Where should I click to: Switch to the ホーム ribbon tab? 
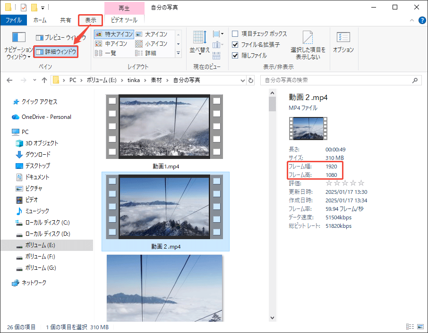pyautogui.click(x=40, y=20)
